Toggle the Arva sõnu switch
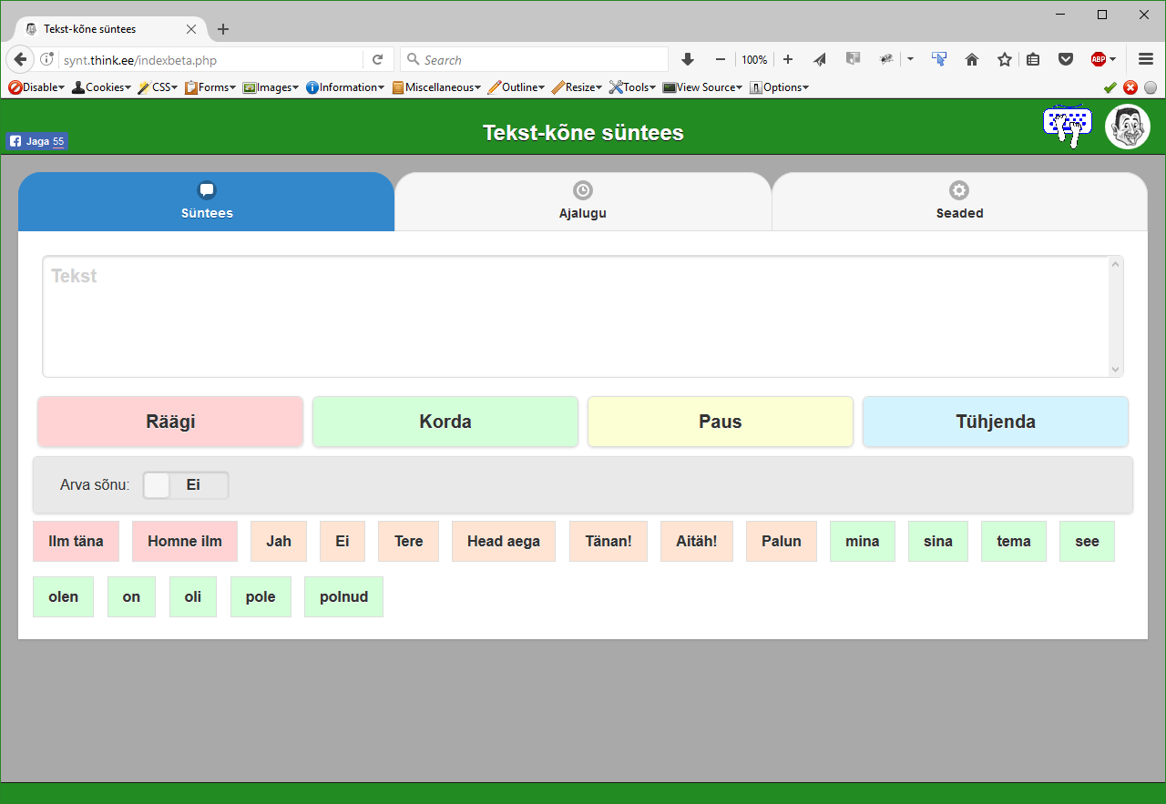The width and height of the screenshot is (1166, 804). pos(186,485)
